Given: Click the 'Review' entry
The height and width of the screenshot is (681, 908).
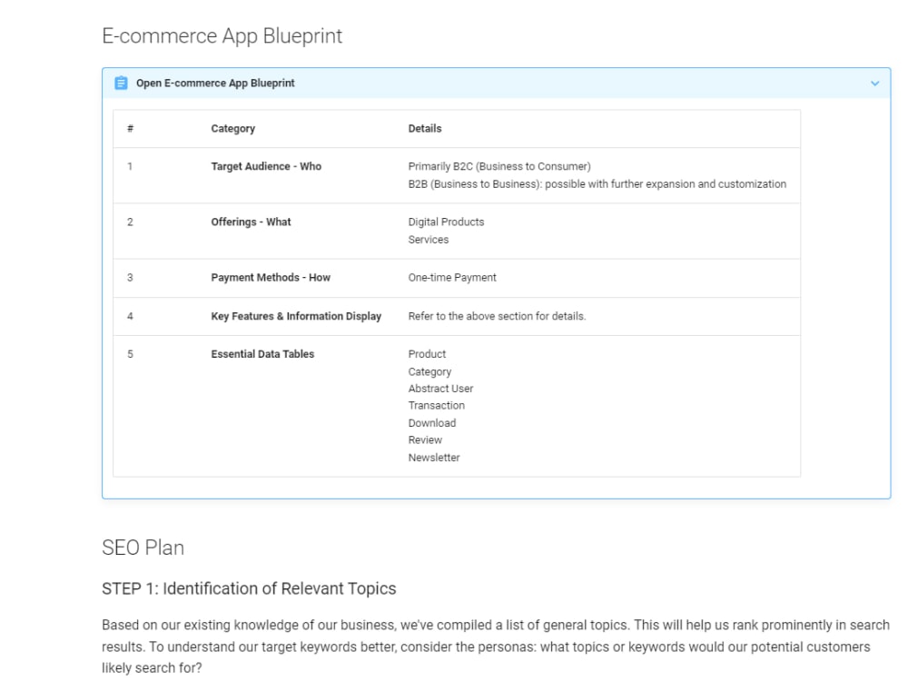Looking at the screenshot, I should click(425, 440).
